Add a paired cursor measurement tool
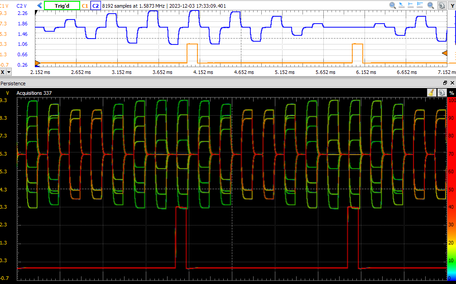 420,5
